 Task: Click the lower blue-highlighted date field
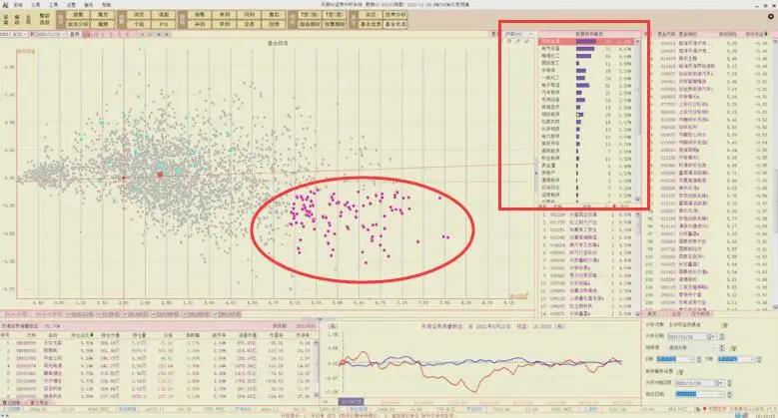[699, 394]
